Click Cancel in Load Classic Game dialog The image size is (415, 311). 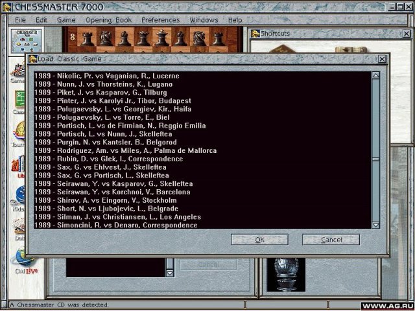[331, 240]
